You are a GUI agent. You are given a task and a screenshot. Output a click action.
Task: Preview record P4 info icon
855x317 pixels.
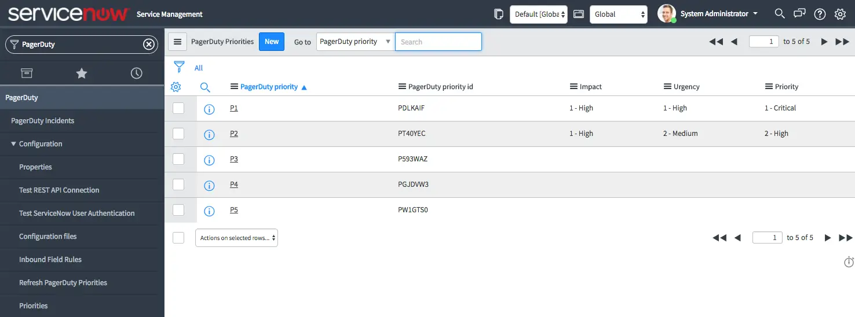(209, 186)
